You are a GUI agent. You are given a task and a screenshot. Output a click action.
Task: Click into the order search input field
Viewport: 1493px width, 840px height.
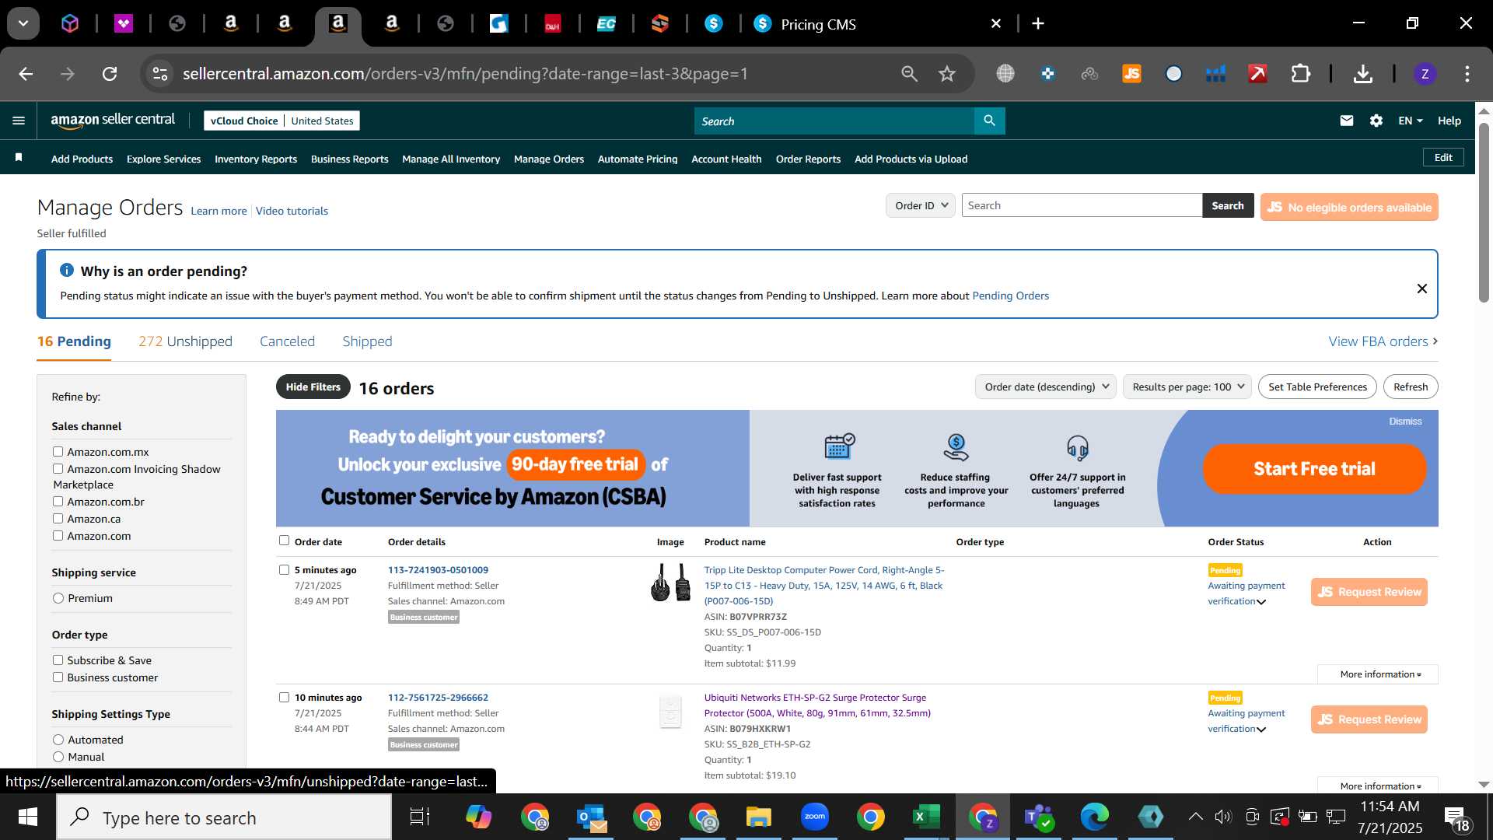click(1082, 205)
